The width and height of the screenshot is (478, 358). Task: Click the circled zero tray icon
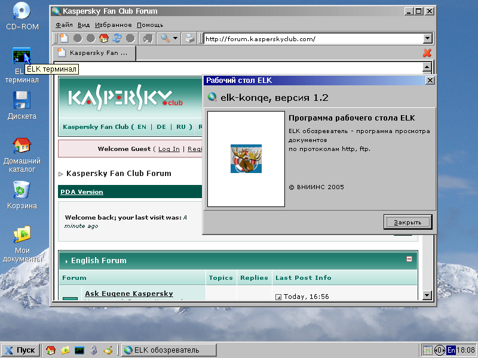[x=440, y=350]
